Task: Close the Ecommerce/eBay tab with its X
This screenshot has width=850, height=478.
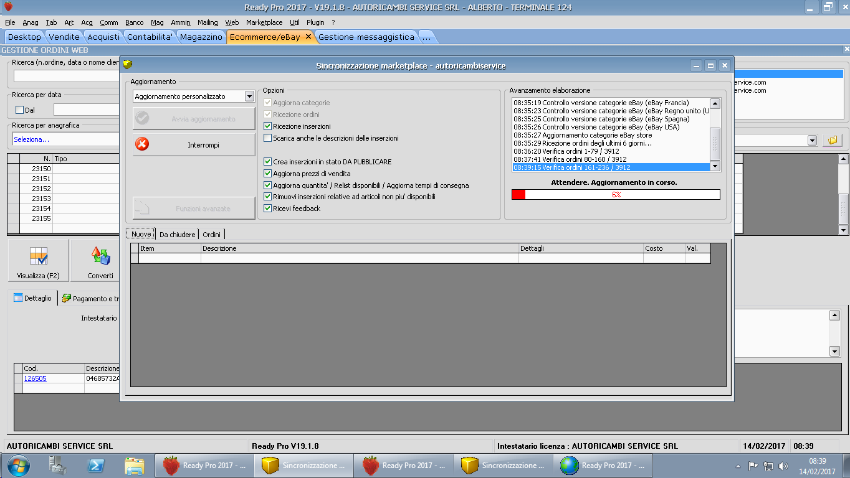Action: coord(308,37)
